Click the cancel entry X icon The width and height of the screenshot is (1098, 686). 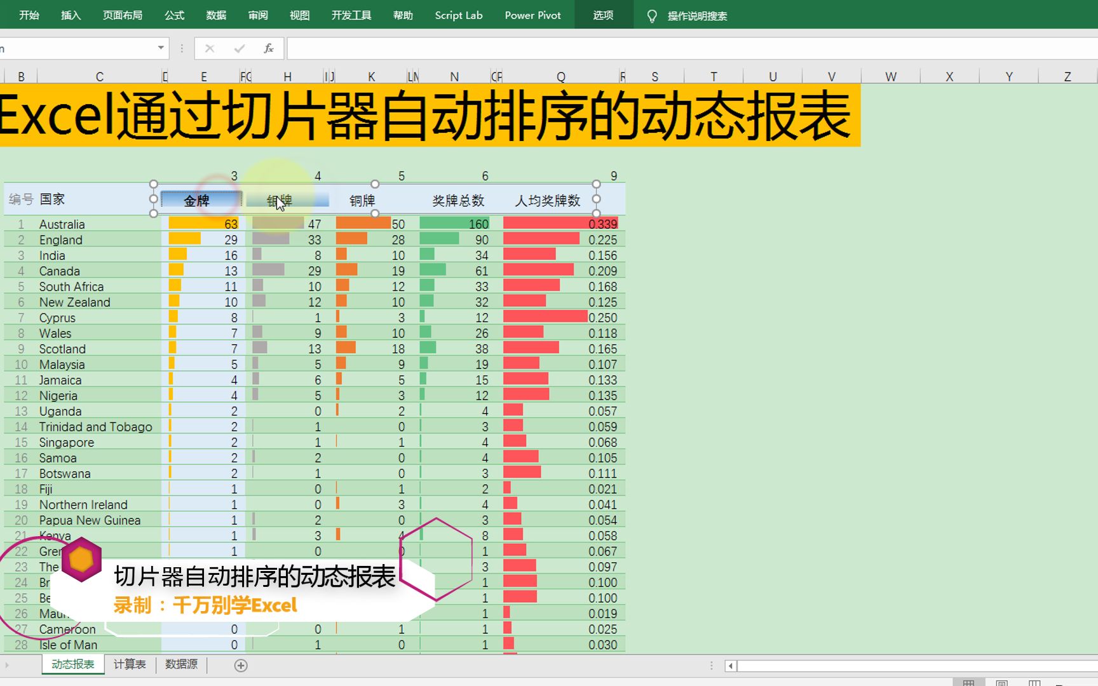pos(210,48)
